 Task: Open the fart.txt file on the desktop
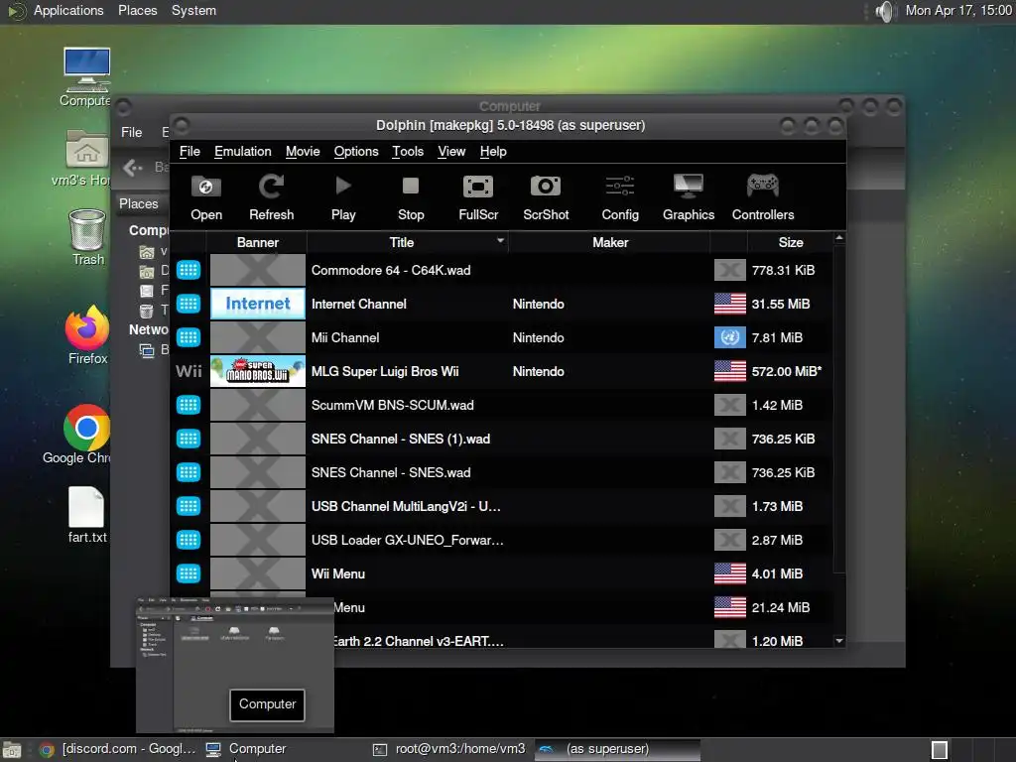pos(87,515)
